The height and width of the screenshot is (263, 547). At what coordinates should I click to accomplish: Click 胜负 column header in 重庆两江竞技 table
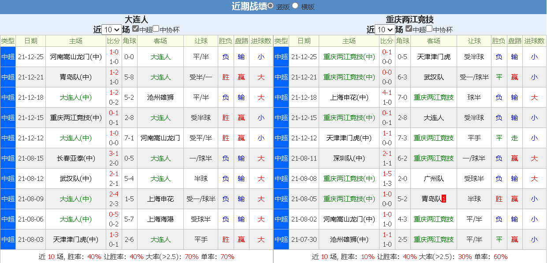tap(499, 41)
